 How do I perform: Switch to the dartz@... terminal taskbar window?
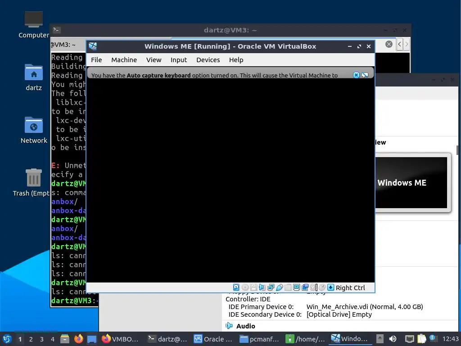point(167,339)
